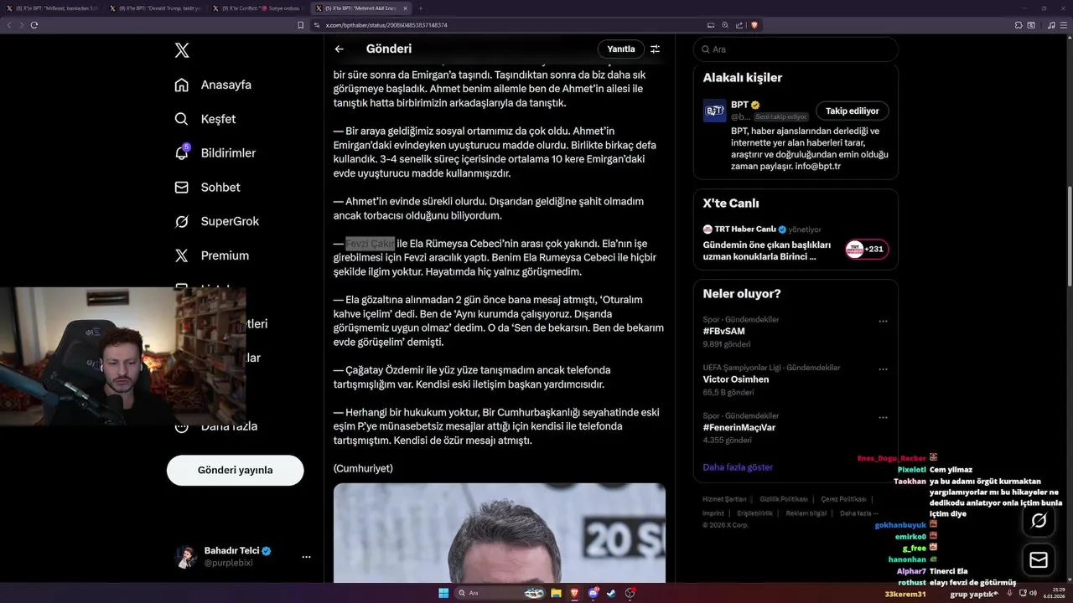Click the X logo in the sidebar

pyautogui.click(x=182, y=50)
